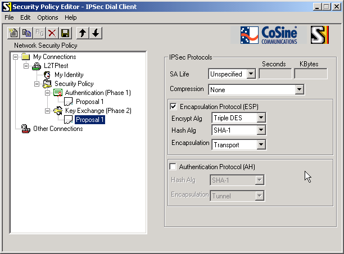Click the red X Delete toolbar icon
Screen dimensions: 344x254
tap(52, 33)
